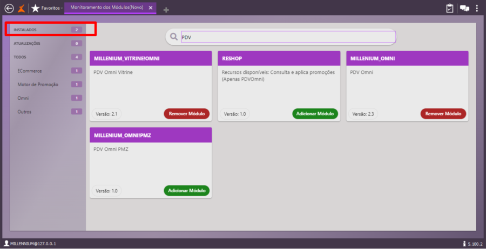Click the MILLENIUM_OMNI!PMZ card header
This screenshot has width=486, height=249.
point(151,135)
